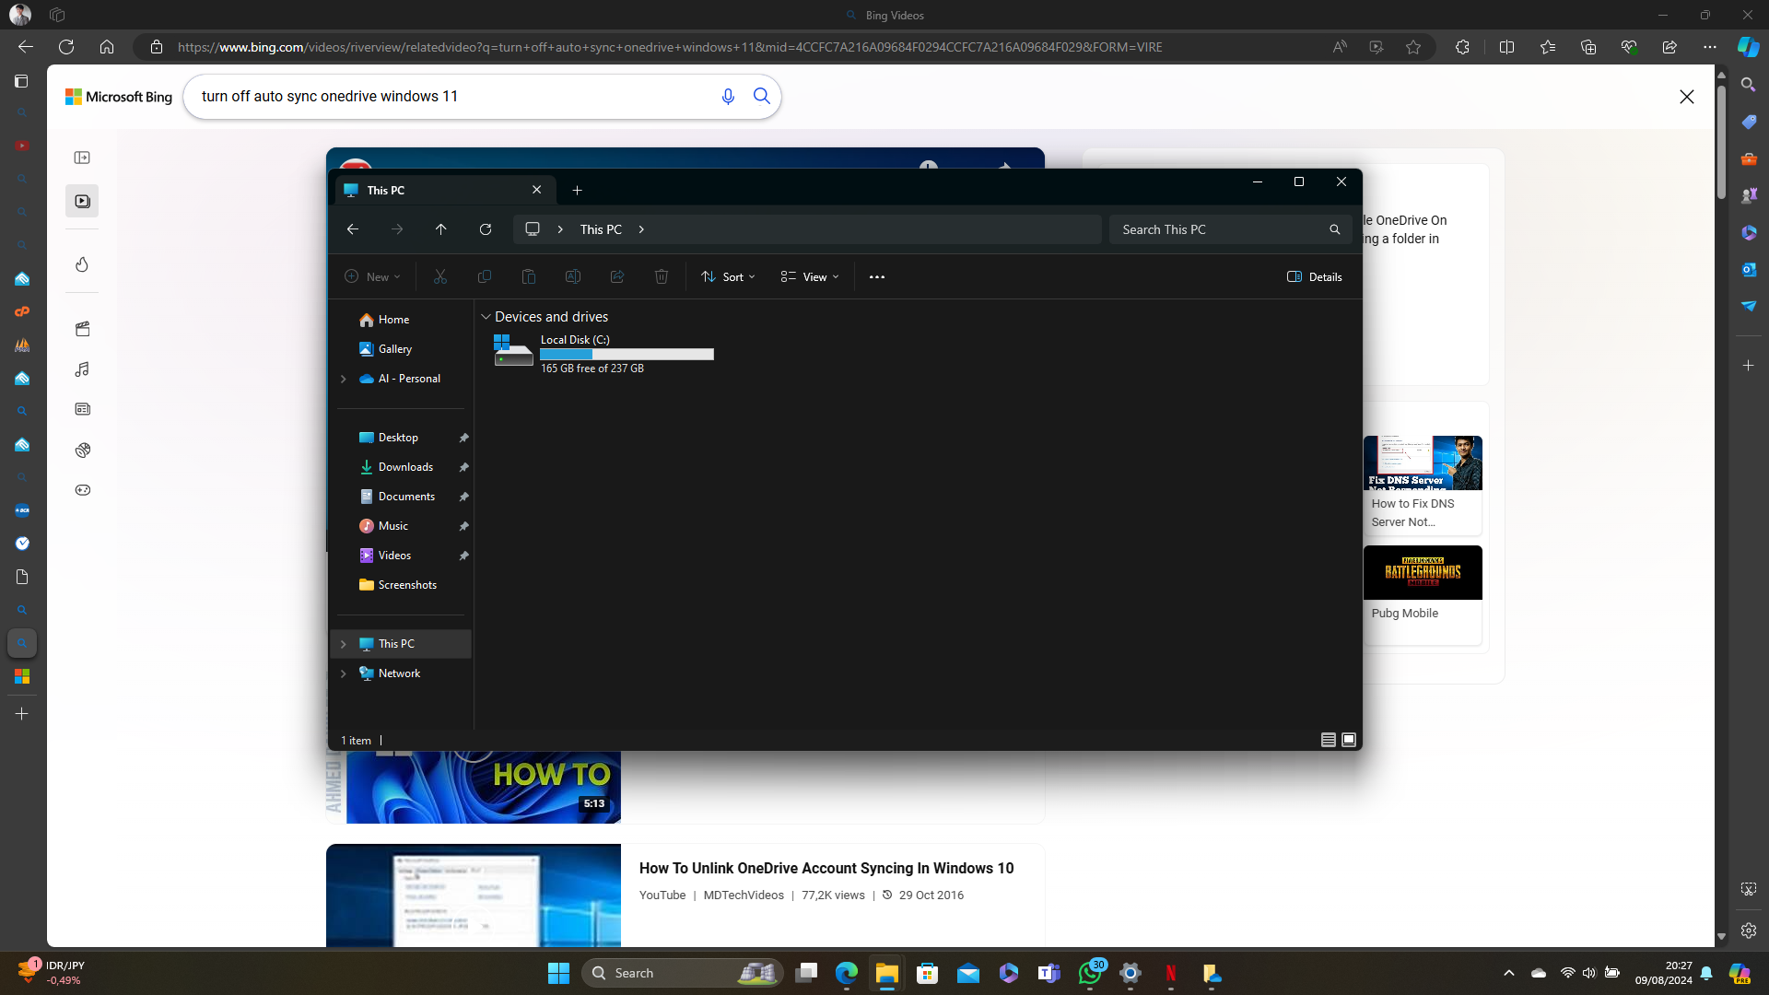Open the View dropdown menu
Image resolution: width=1769 pixels, height=995 pixels.
[810, 277]
